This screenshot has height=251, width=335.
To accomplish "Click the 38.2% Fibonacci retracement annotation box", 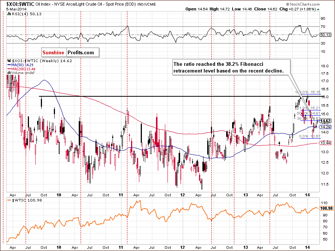I will pos(231,67).
